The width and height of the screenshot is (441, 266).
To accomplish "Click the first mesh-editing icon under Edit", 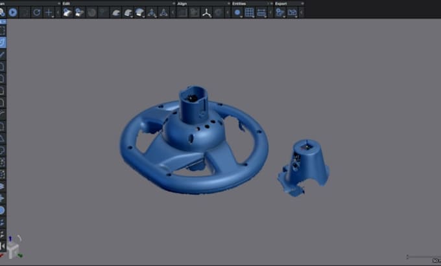I will 67,13.
